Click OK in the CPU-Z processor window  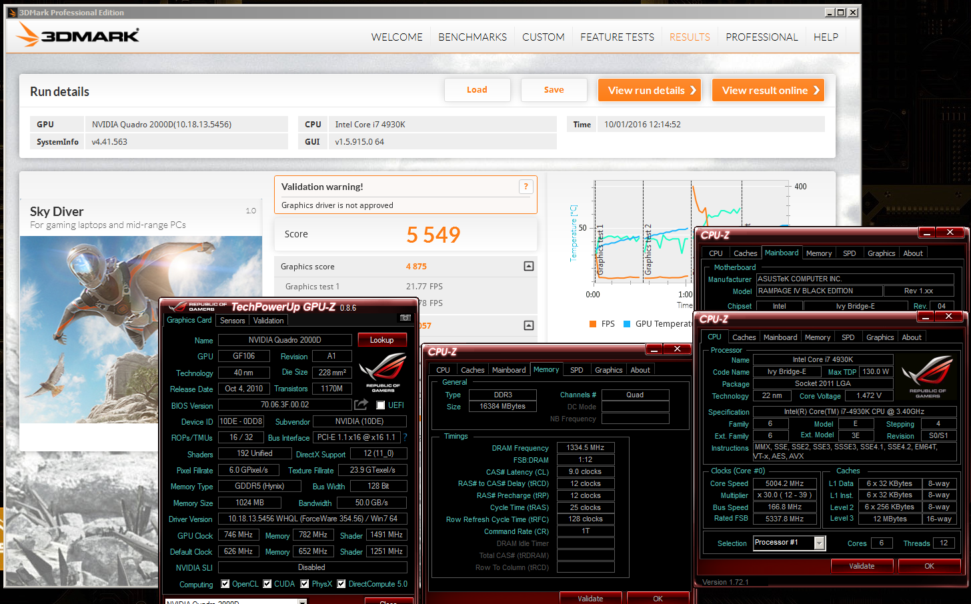point(929,566)
